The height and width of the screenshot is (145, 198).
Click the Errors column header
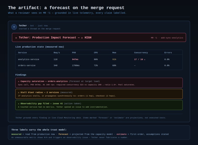pos(168,53)
